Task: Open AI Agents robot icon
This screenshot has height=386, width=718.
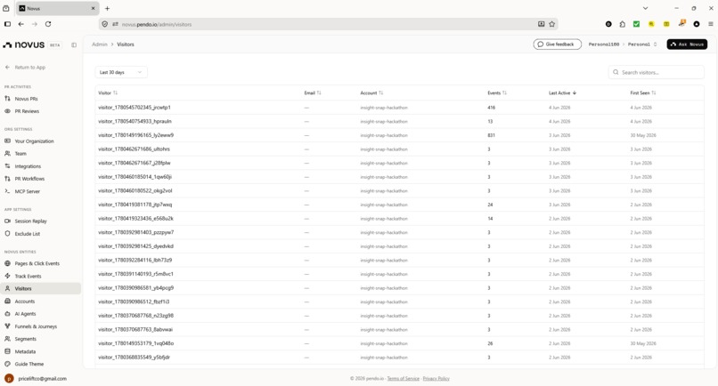Action: pyautogui.click(x=7, y=314)
